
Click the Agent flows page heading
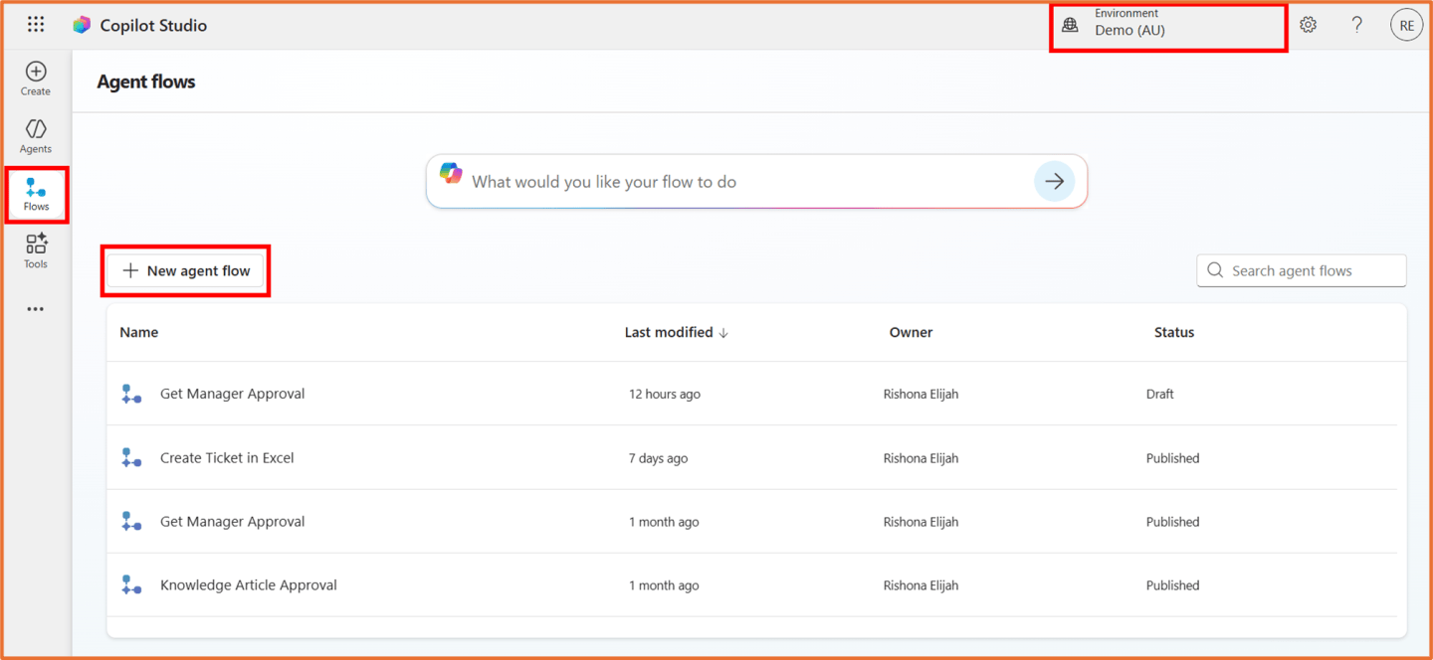click(146, 82)
